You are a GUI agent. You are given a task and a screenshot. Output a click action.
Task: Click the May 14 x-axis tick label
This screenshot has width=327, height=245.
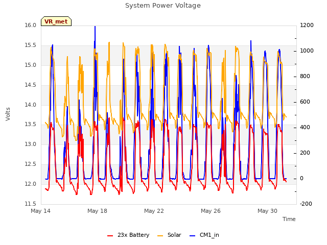click(x=40, y=211)
